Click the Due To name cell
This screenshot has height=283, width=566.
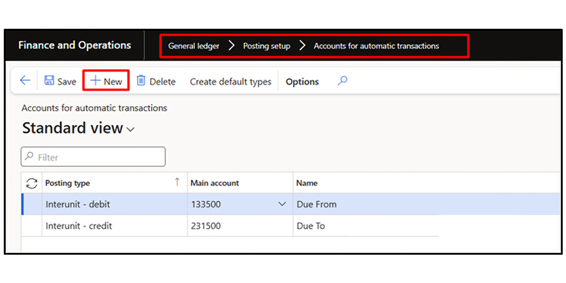tap(311, 226)
